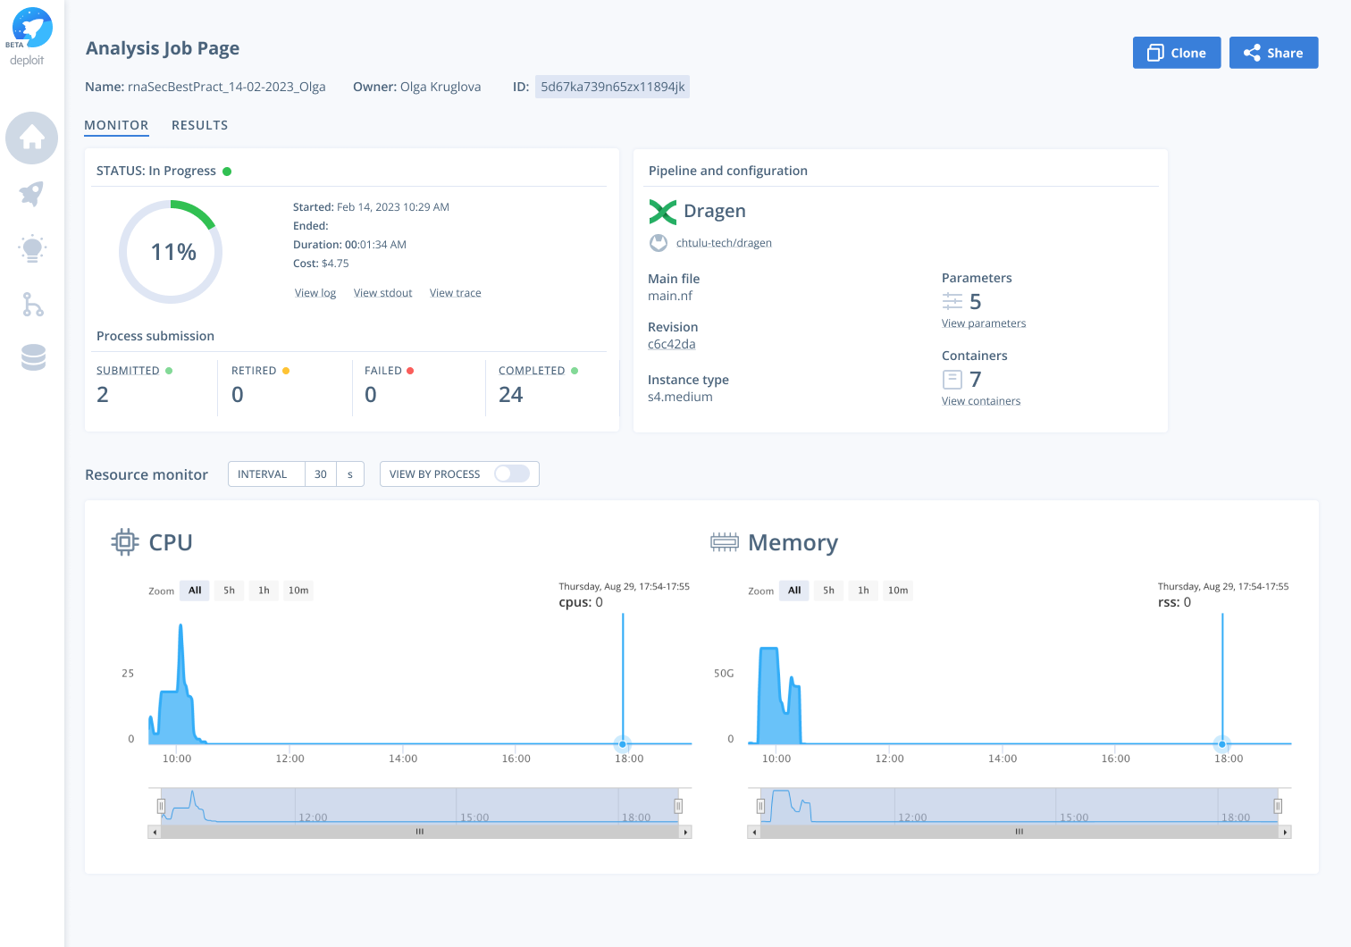Click the Memory module icon

(725, 542)
